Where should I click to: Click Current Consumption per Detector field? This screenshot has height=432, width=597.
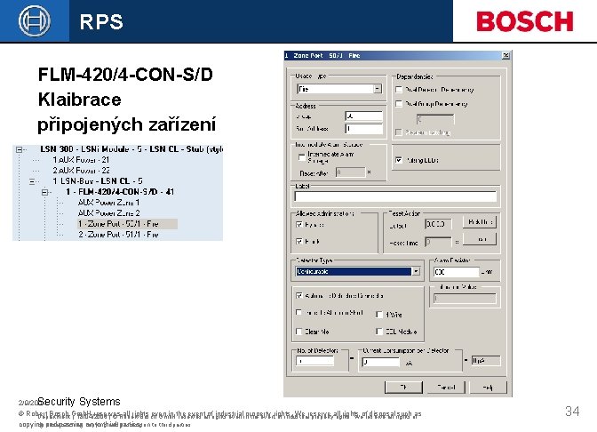(x=381, y=362)
